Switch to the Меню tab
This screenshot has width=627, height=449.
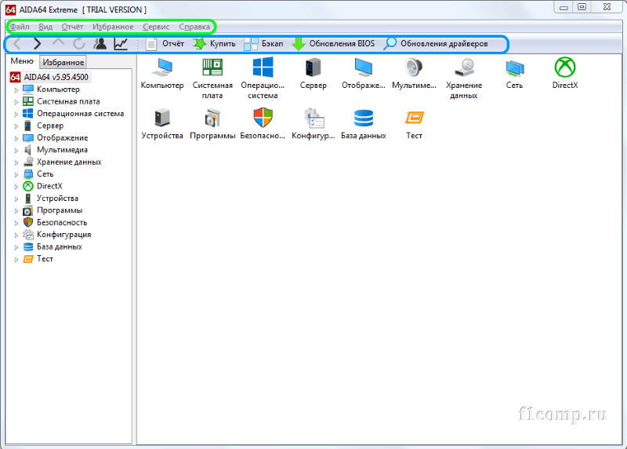22,61
